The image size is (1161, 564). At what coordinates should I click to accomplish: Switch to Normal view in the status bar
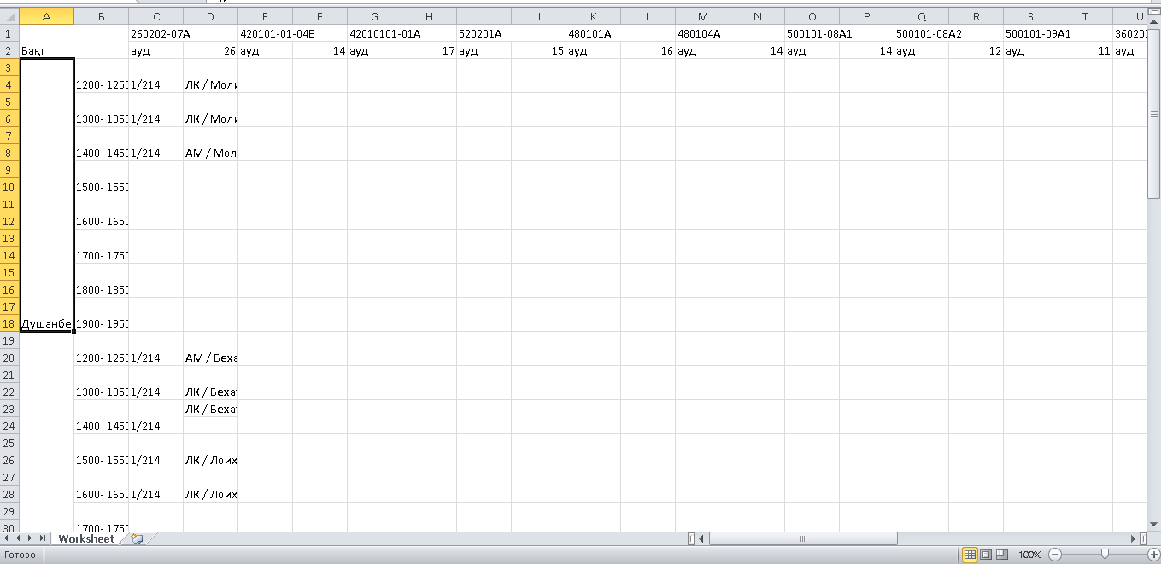click(970, 555)
